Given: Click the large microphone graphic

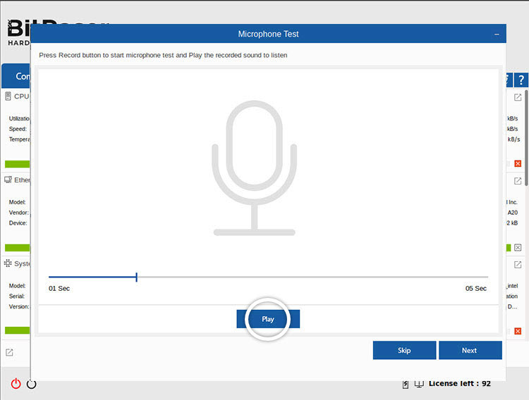Looking at the screenshot, I should pos(254,168).
